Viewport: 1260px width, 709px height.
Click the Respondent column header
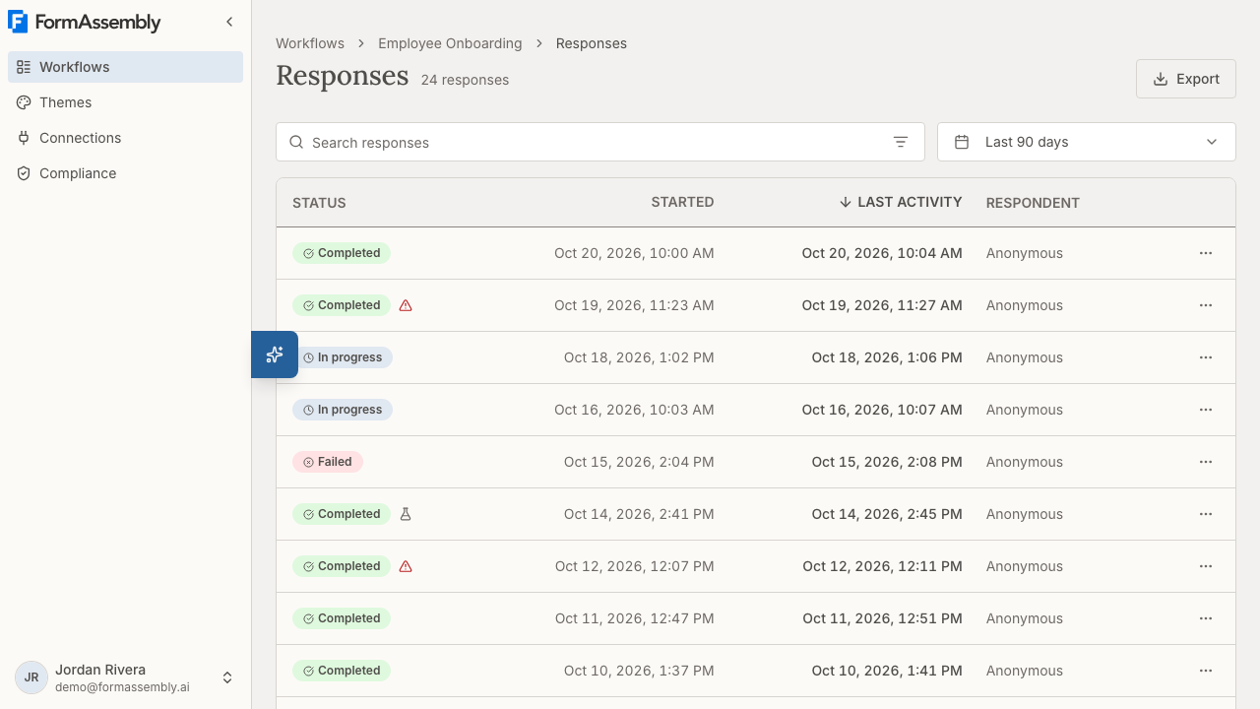[1033, 203]
